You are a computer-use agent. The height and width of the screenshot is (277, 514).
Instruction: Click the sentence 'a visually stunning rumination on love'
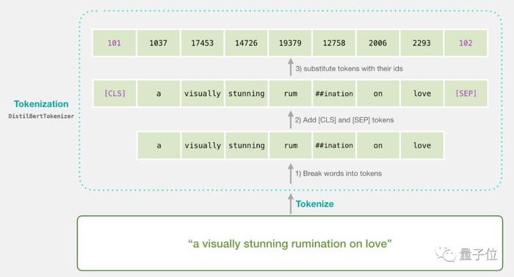click(x=290, y=243)
